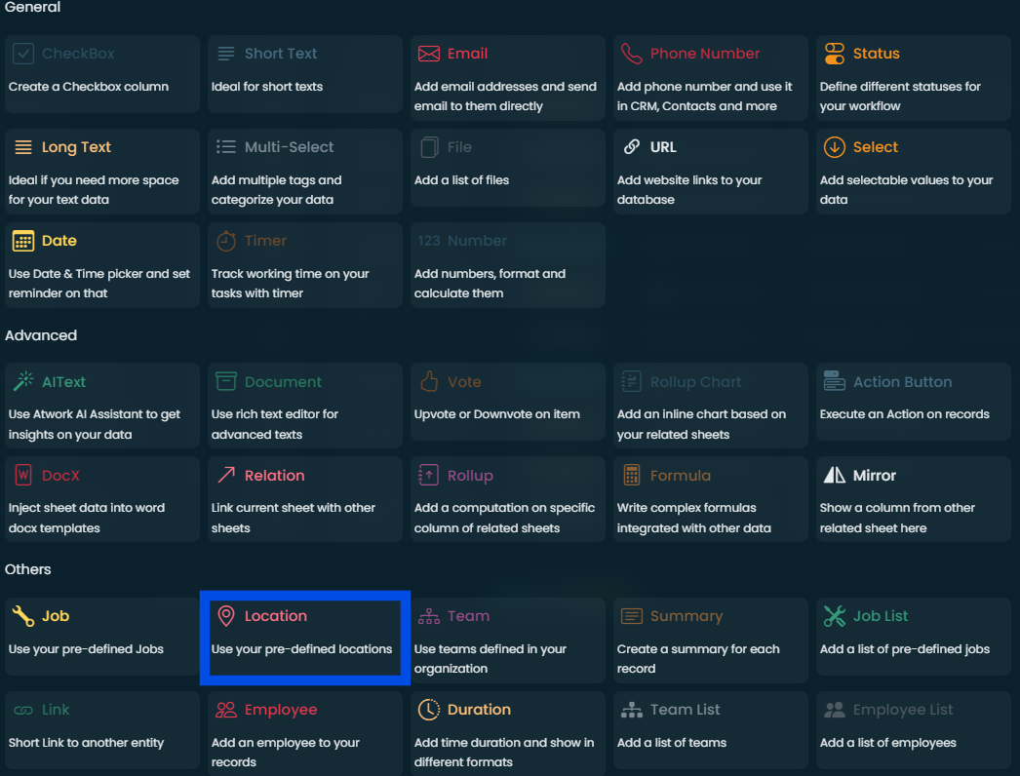Click 'Execute an Action on records' description
Image resolution: width=1020 pixels, height=776 pixels.
904,413
